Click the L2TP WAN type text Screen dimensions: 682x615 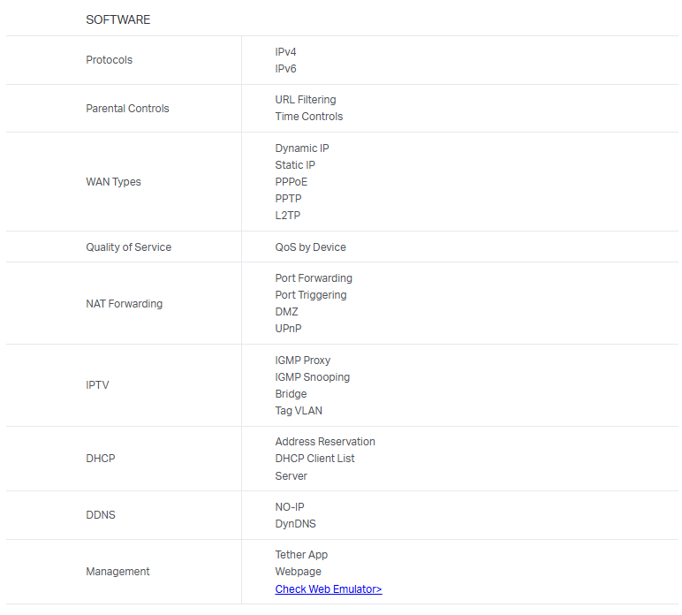[x=287, y=216]
